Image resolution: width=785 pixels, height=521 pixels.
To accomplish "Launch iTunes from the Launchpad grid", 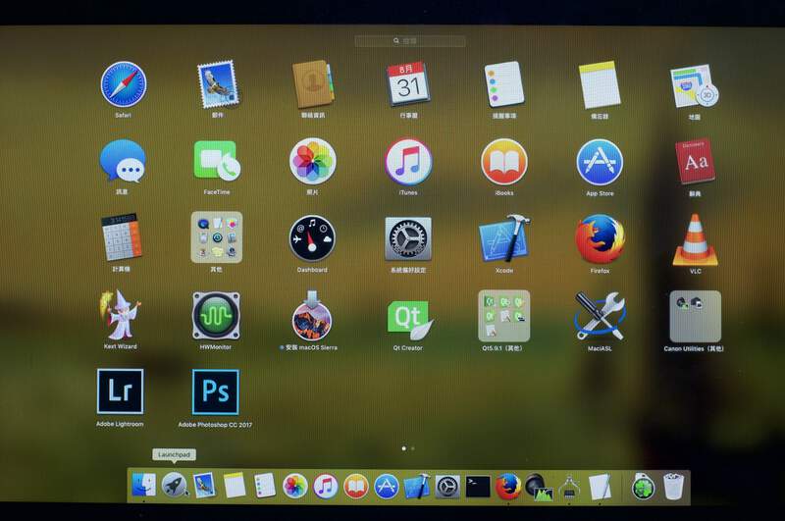I will [x=408, y=162].
